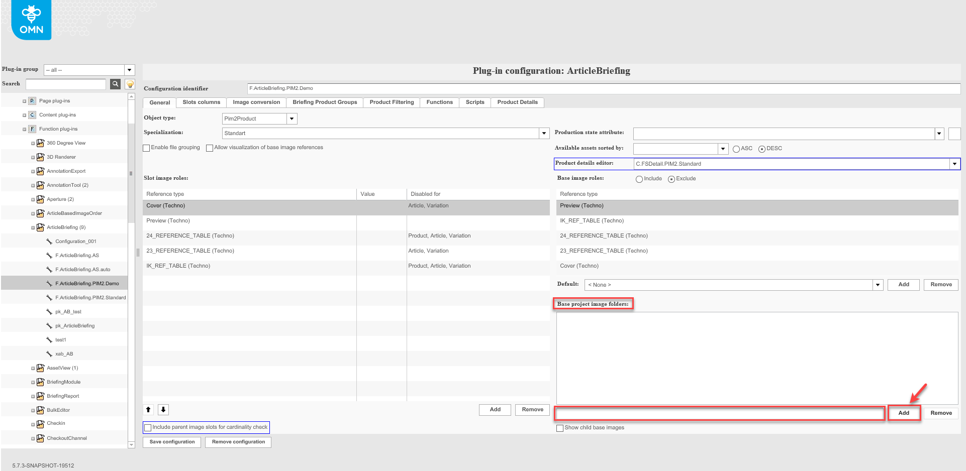The image size is (966, 471).
Task: Select the 3D Renderer plug-in icon
Action: 41,157
